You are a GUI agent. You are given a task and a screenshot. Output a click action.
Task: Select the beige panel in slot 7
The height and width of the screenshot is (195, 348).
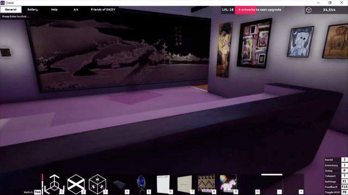coord(185,184)
